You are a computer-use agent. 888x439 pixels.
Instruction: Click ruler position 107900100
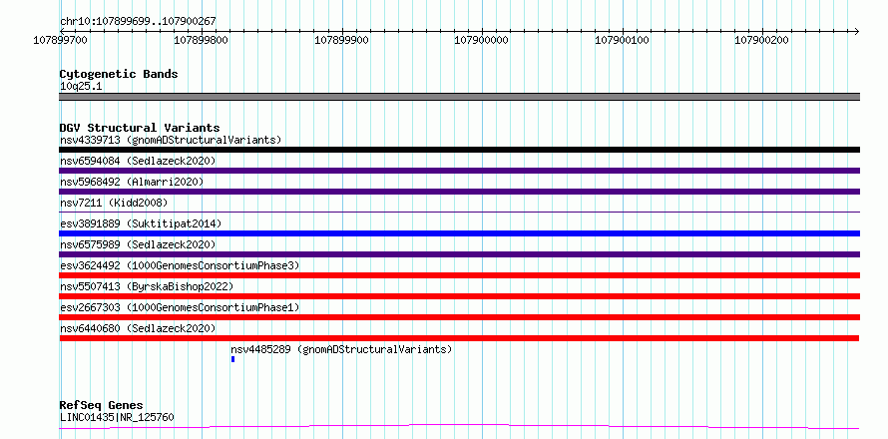point(622,40)
